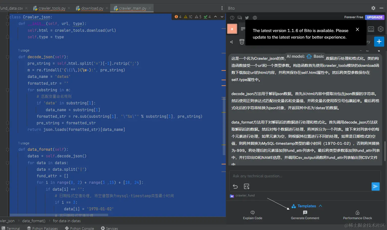Delete the Bito conversation with trash icon
387x230 pixels.
[x=242, y=42]
